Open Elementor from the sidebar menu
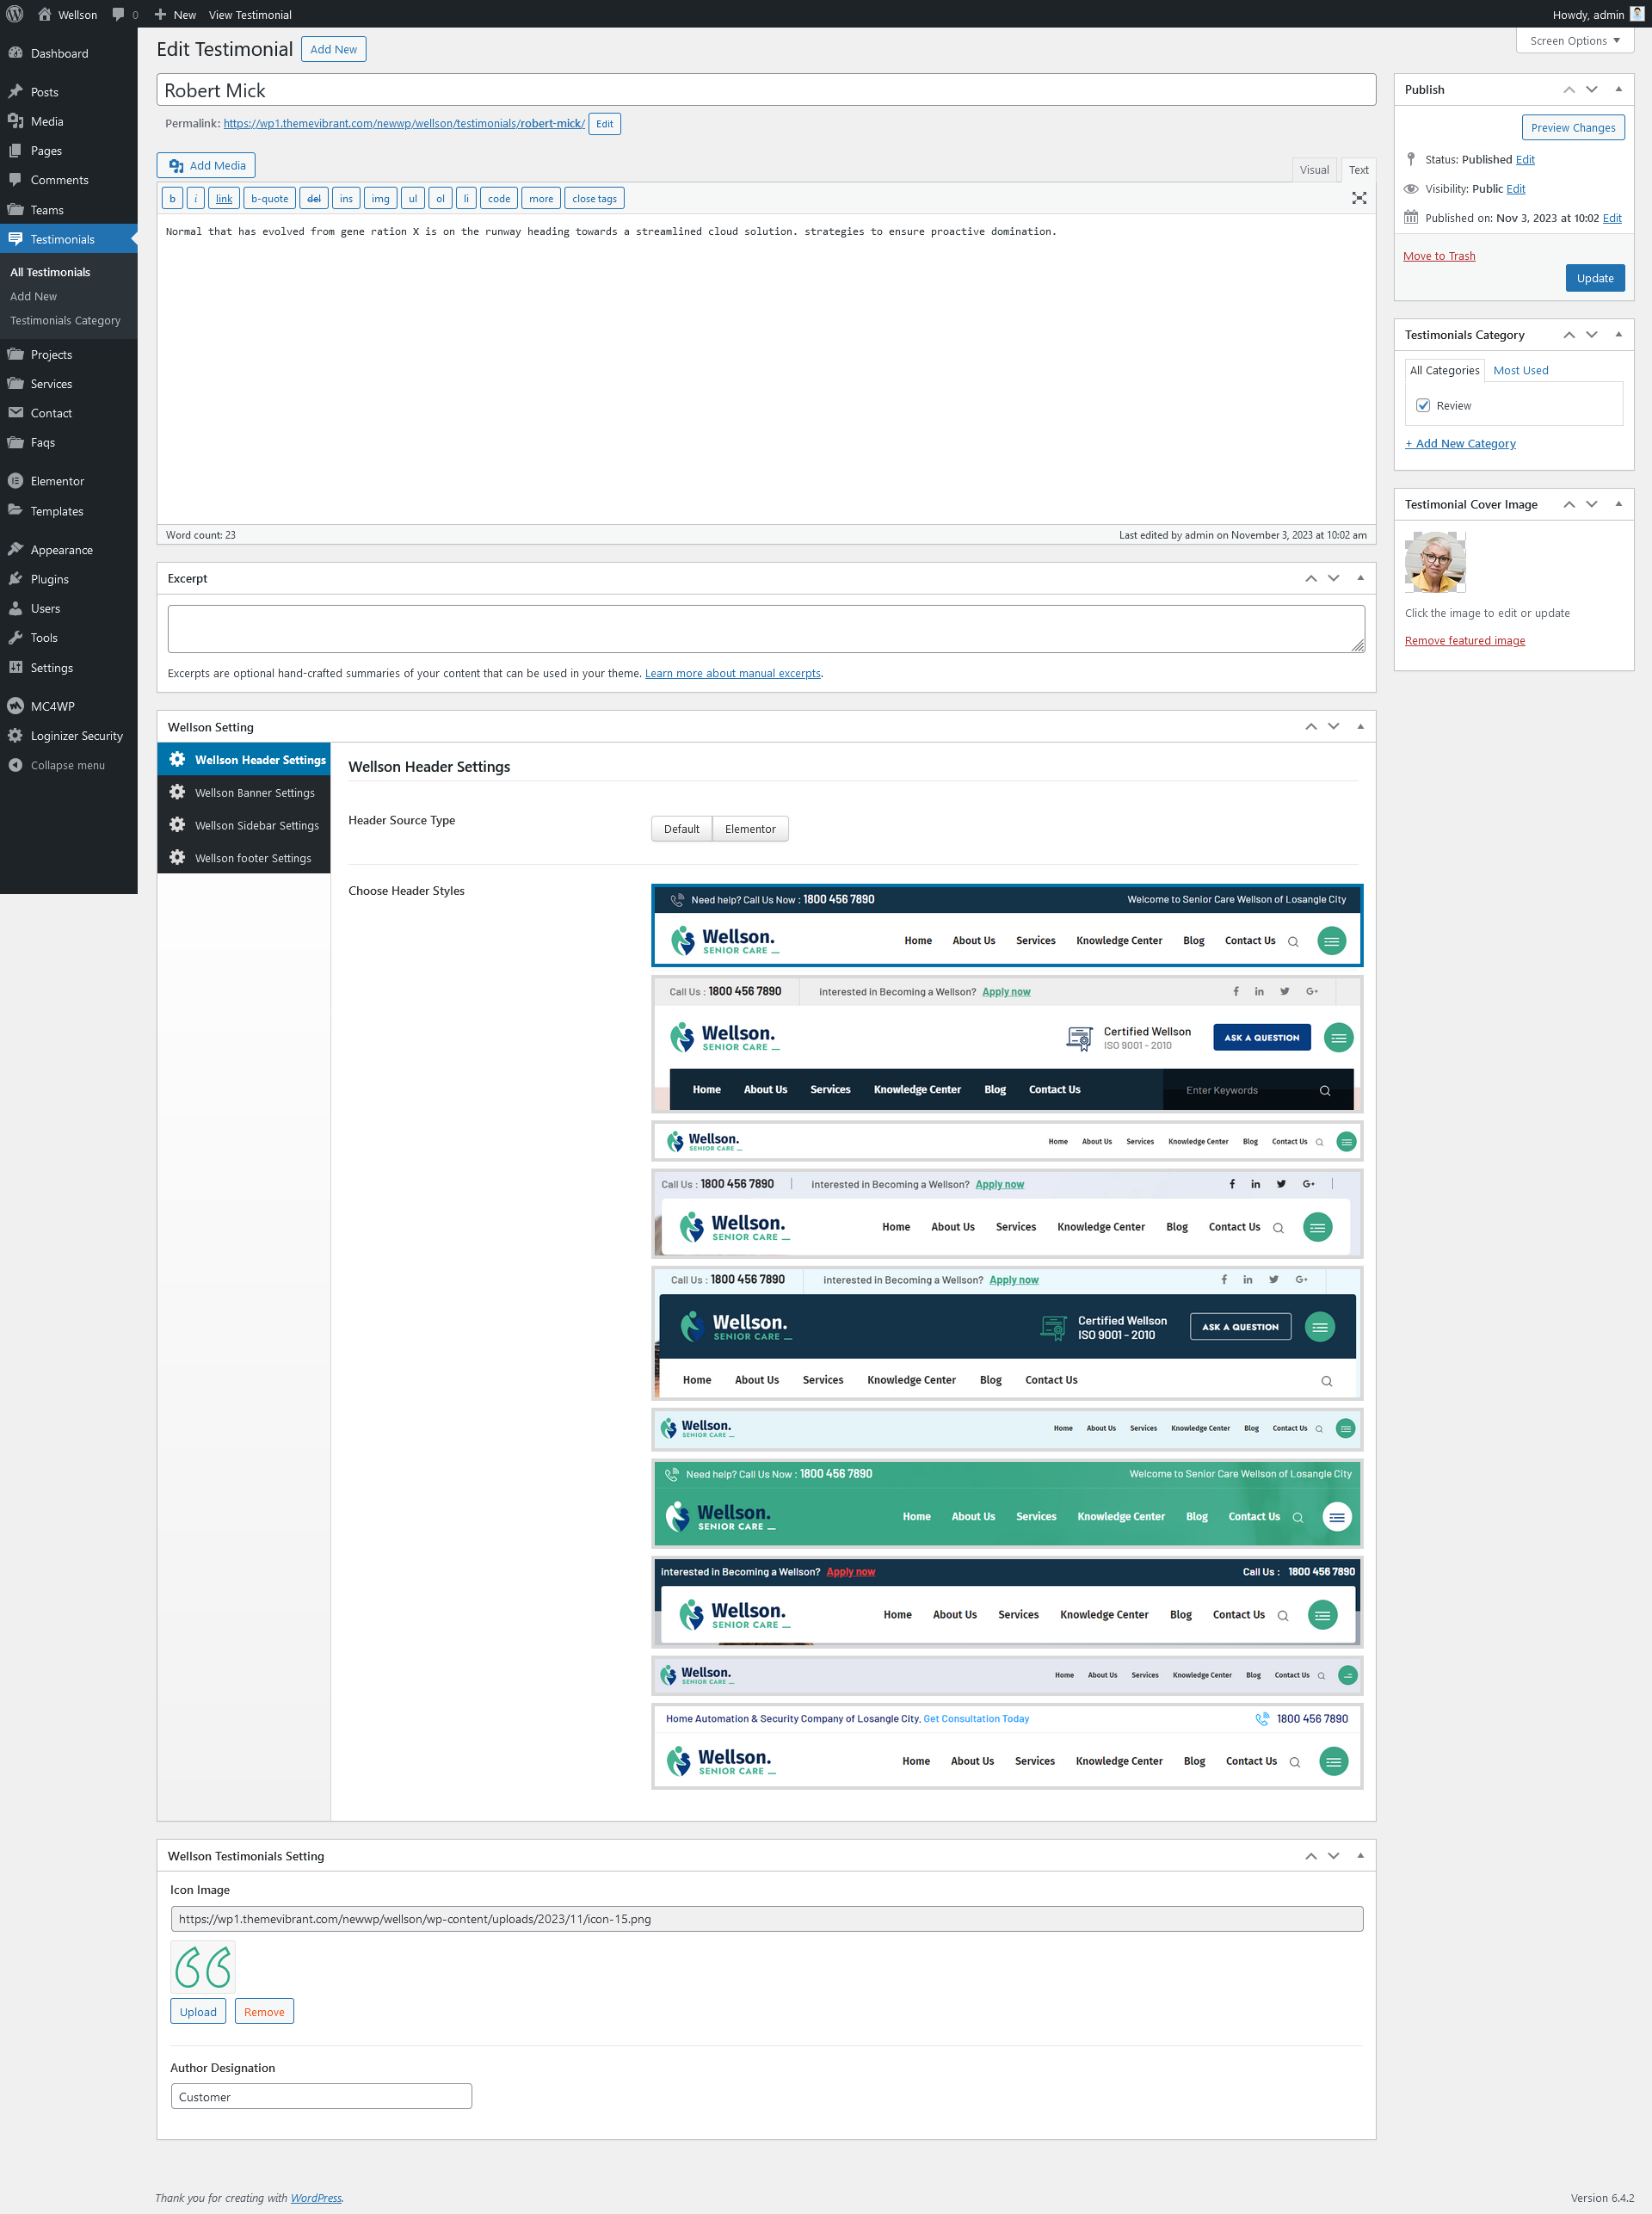Image resolution: width=1652 pixels, height=2214 pixels. 57,481
